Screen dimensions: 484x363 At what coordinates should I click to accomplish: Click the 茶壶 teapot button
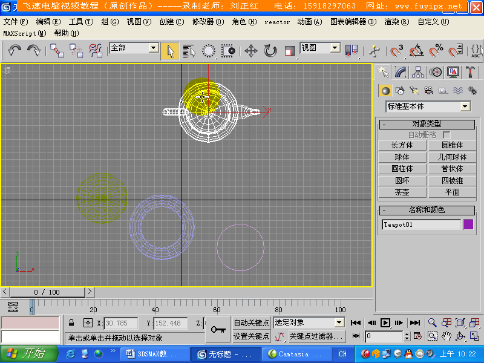point(402,192)
